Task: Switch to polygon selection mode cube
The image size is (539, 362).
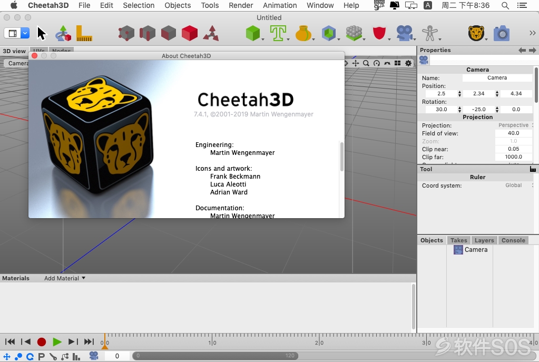Action: pos(169,33)
